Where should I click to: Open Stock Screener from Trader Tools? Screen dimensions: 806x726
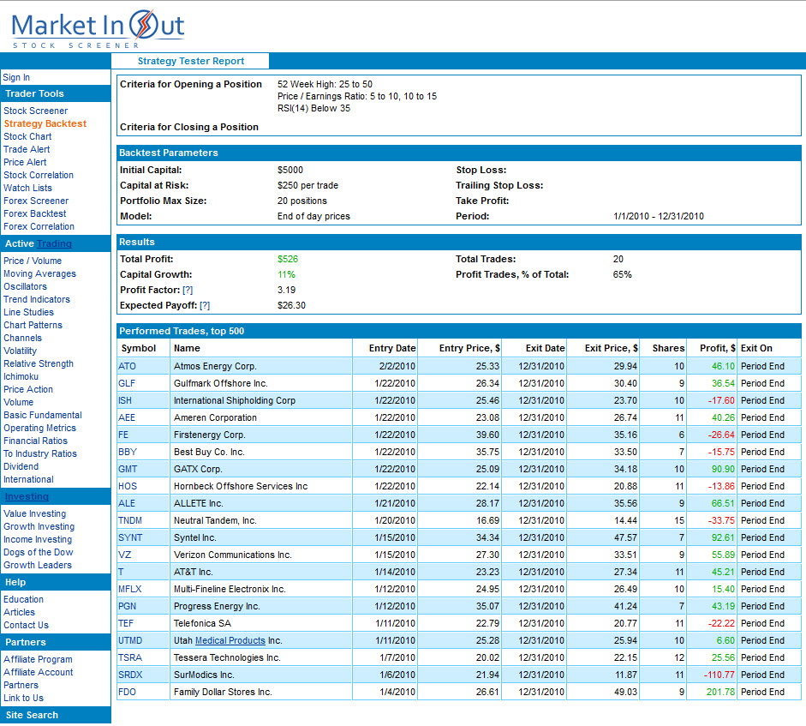35,111
